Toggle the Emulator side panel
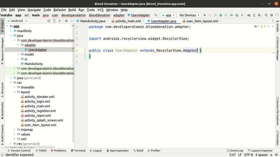This screenshot has width=280, height=157. pos(278,138)
